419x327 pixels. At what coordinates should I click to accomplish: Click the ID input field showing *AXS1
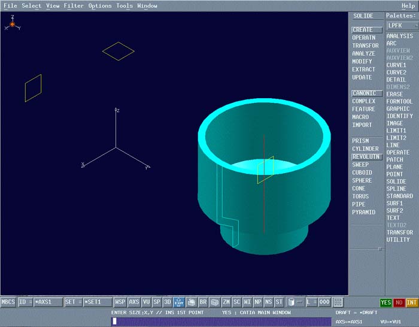47,302
